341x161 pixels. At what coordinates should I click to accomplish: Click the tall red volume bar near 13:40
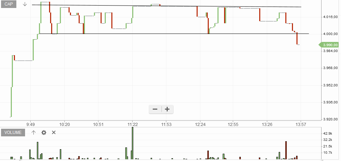[286, 150]
